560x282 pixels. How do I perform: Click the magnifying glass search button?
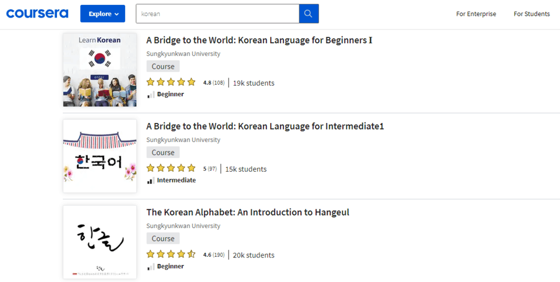pyautogui.click(x=308, y=14)
